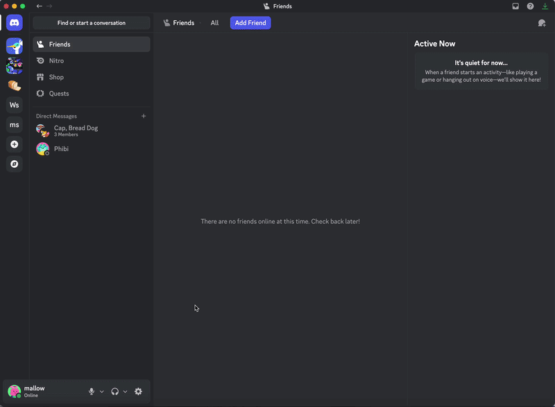Screen dimensions: 555x407
Task: Open the Ws server
Action: [15, 105]
